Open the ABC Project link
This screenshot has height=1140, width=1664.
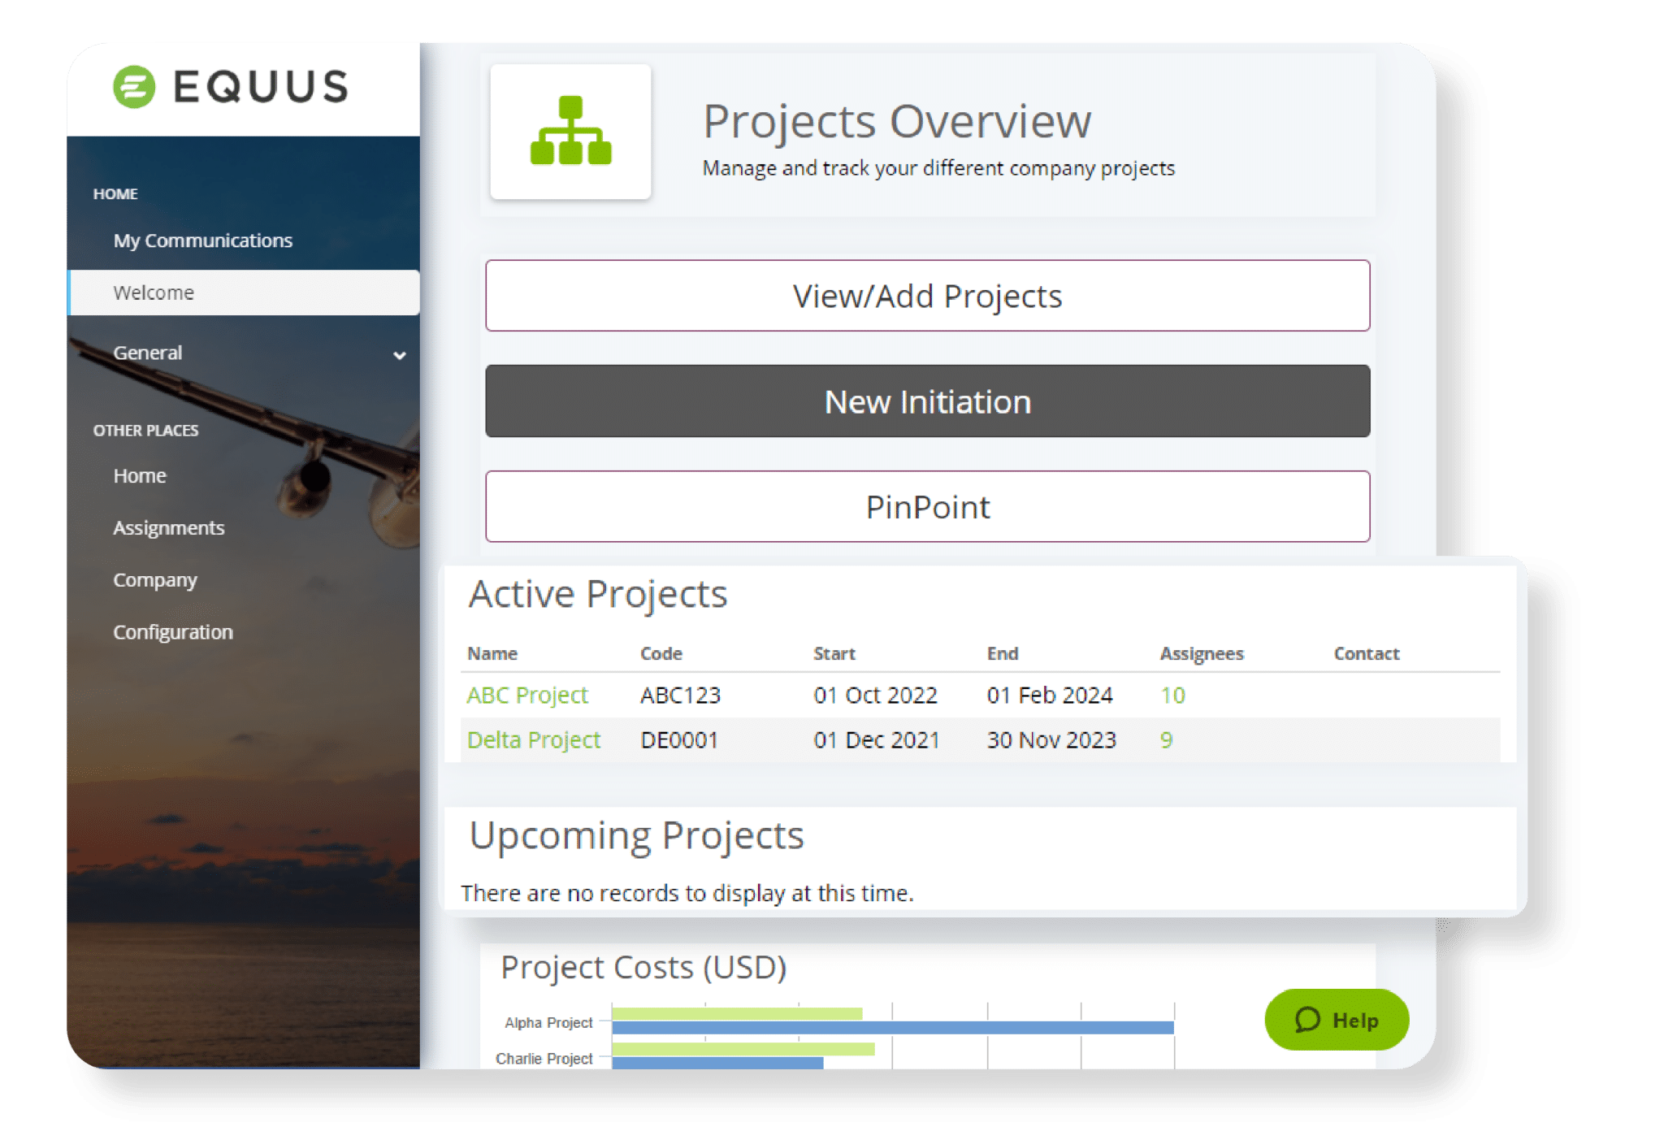(x=527, y=695)
